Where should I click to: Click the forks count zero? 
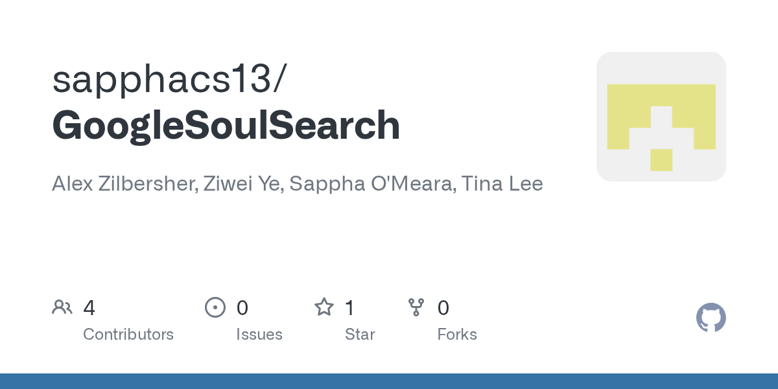[443, 308]
